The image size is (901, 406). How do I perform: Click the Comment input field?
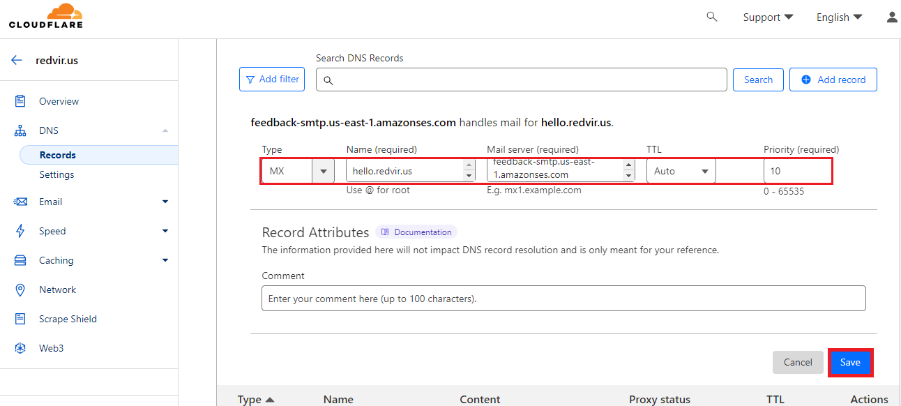click(x=563, y=298)
